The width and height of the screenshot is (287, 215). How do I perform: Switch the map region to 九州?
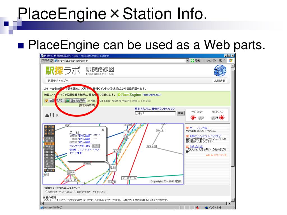pos(49,163)
